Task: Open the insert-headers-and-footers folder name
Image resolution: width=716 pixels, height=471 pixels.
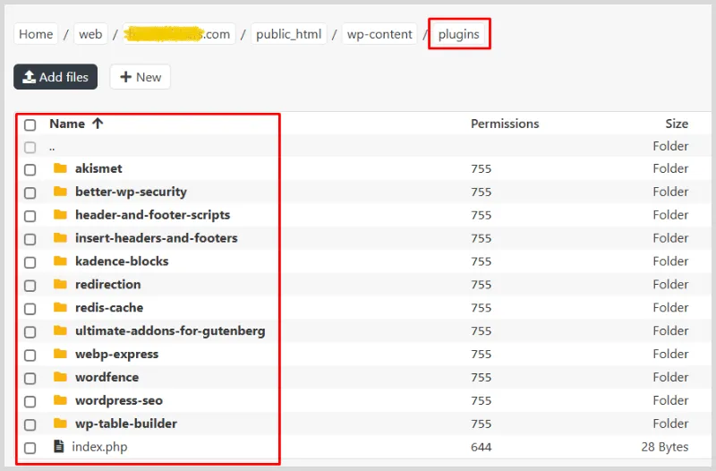Action: (156, 237)
